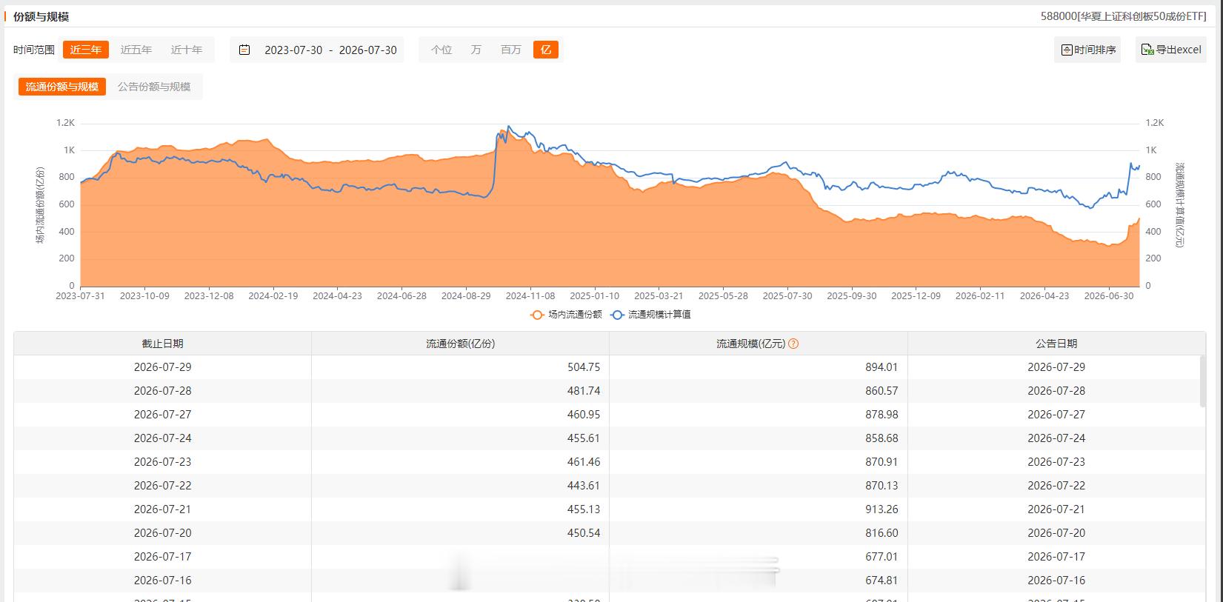This screenshot has height=602, width=1223.
Task: Open the 公告份额与规模 tab
Action: pos(154,87)
